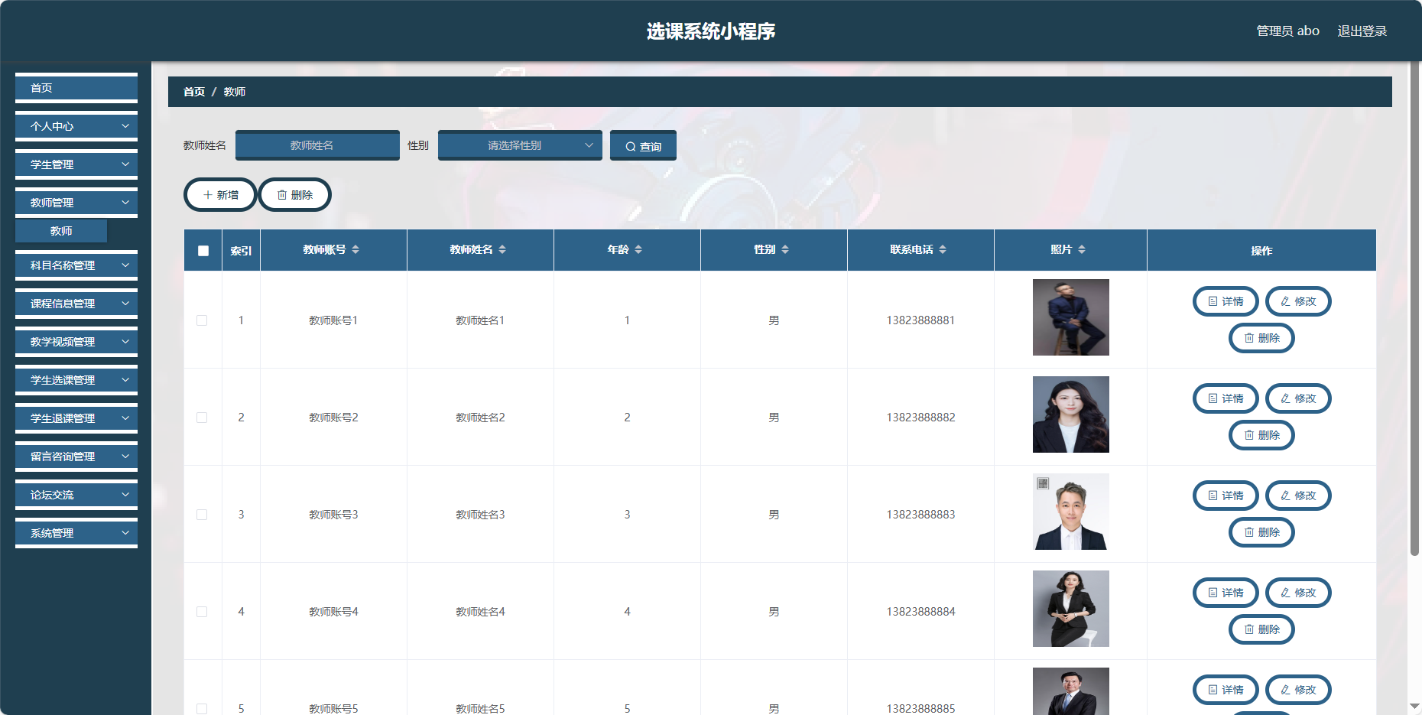
Task: Open 详情 for 教师账号2 row
Action: tap(1226, 398)
